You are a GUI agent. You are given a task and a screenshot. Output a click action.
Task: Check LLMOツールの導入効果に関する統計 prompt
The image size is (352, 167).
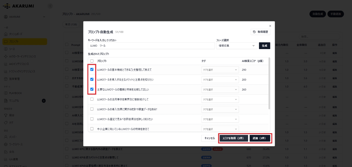[x=92, y=109]
